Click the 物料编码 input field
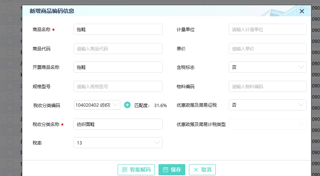320x176 pixels. point(268,86)
